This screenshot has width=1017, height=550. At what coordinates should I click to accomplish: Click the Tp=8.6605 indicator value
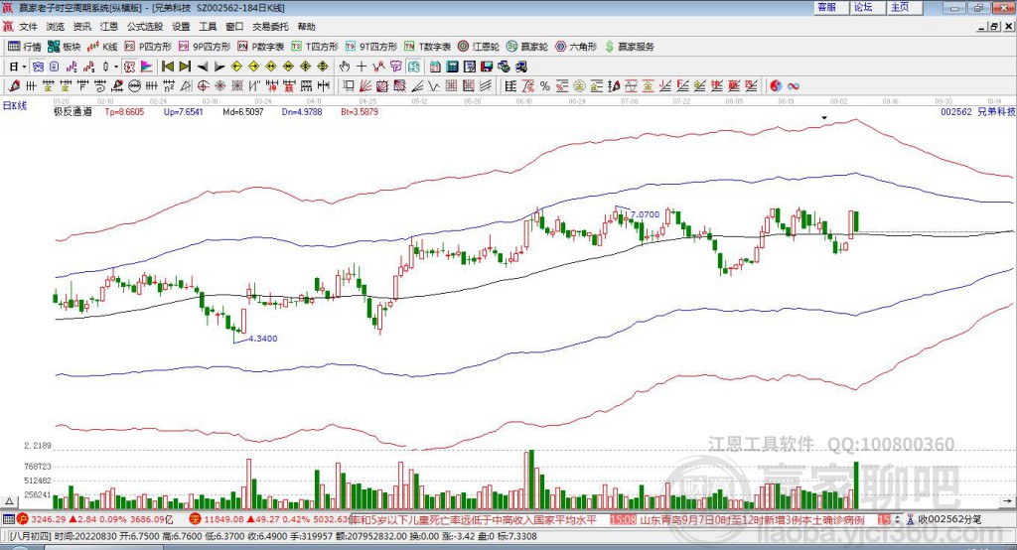(x=124, y=111)
